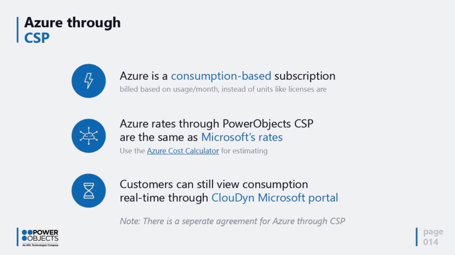Select the "Customers can still view consumption" line
The height and width of the screenshot is (255, 455).
(x=214, y=184)
